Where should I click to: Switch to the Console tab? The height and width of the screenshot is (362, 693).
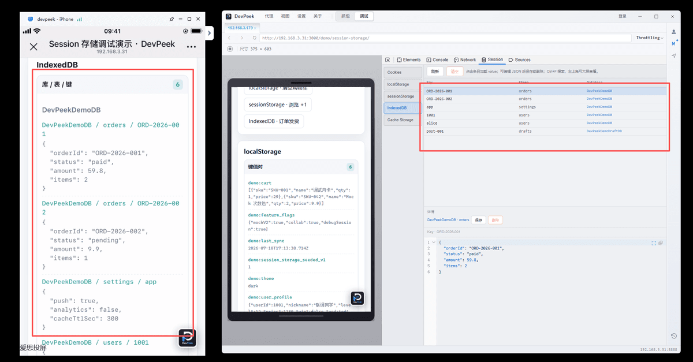point(437,59)
